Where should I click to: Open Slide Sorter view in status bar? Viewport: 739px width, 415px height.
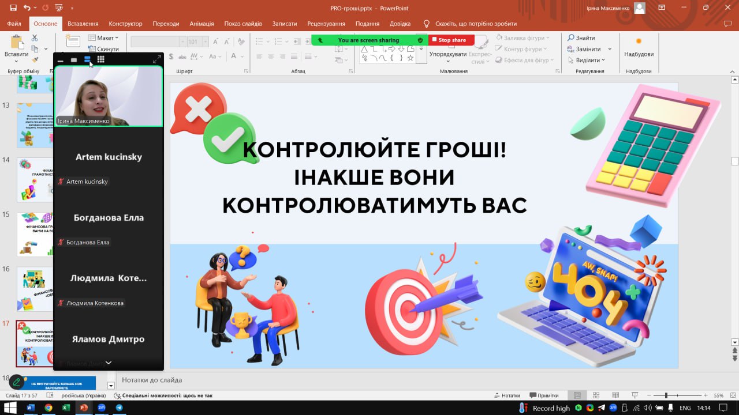tap(595, 395)
